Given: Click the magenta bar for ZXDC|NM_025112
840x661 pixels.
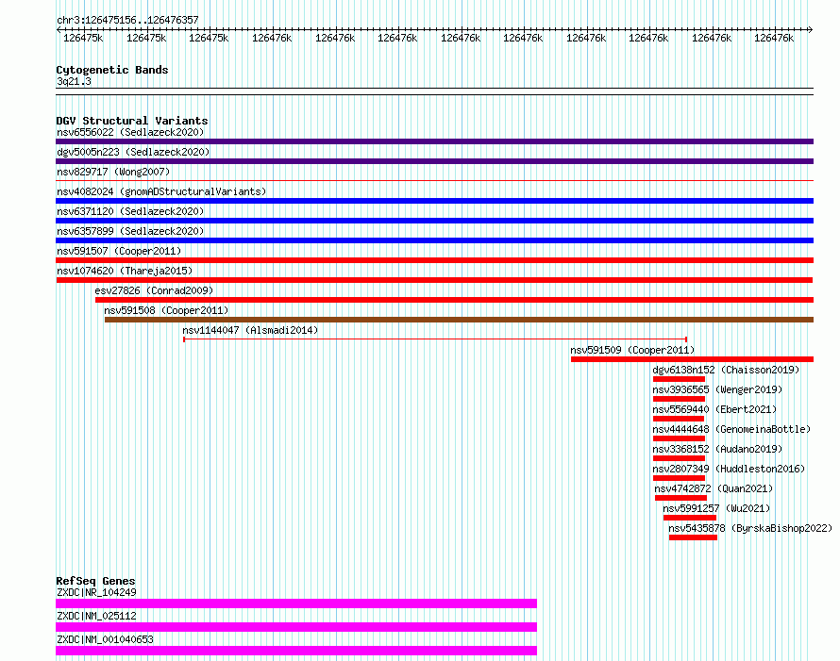Looking at the screenshot, I should pyautogui.click(x=296, y=627).
